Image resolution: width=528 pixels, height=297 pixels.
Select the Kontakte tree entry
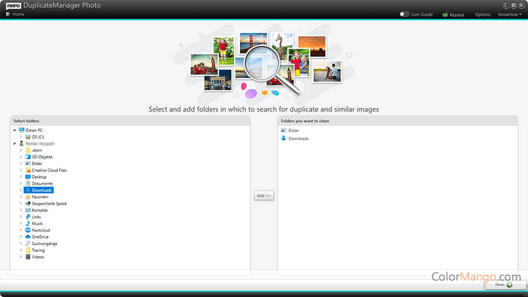click(x=40, y=211)
